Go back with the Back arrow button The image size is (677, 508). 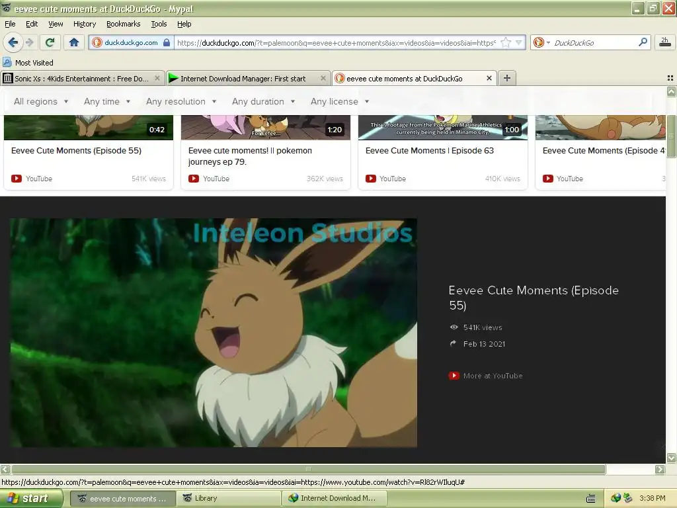(13, 42)
